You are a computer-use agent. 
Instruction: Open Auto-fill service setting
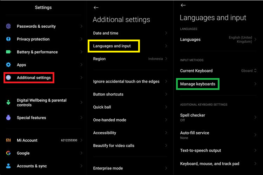pos(218,135)
